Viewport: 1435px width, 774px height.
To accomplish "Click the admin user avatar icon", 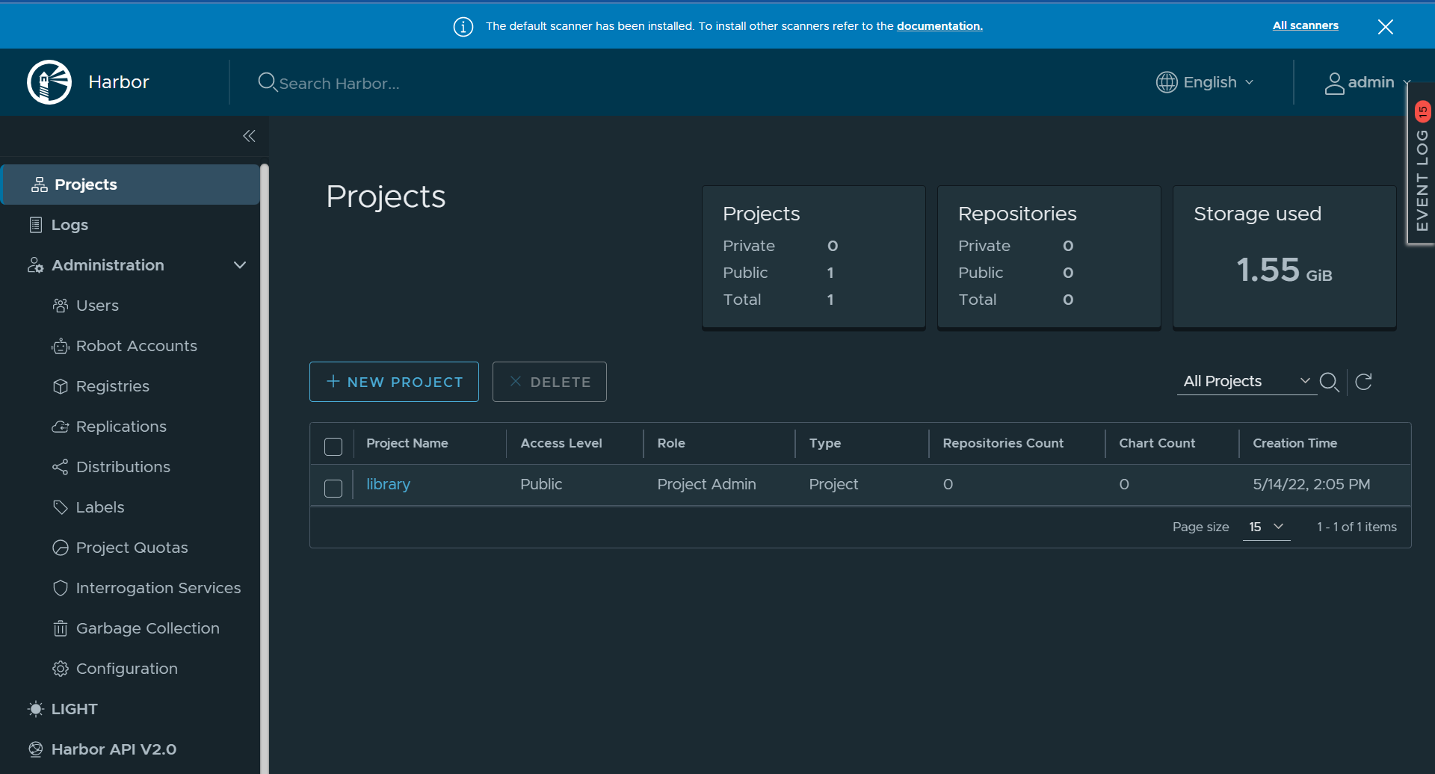I will pos(1334,83).
